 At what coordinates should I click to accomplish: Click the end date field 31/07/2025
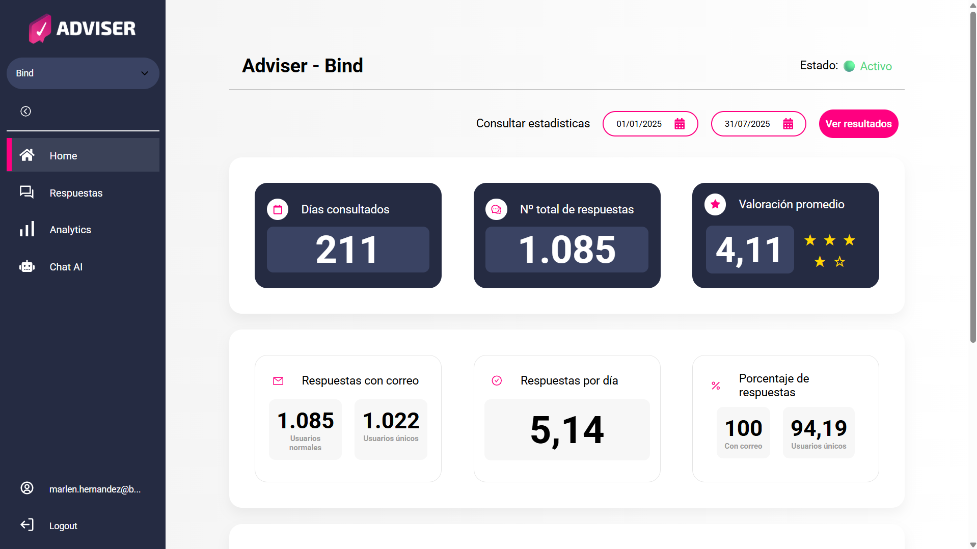click(758, 124)
